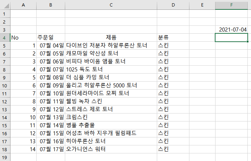Click 스킨 in row 12
The image size is (251, 161).
(173, 102)
